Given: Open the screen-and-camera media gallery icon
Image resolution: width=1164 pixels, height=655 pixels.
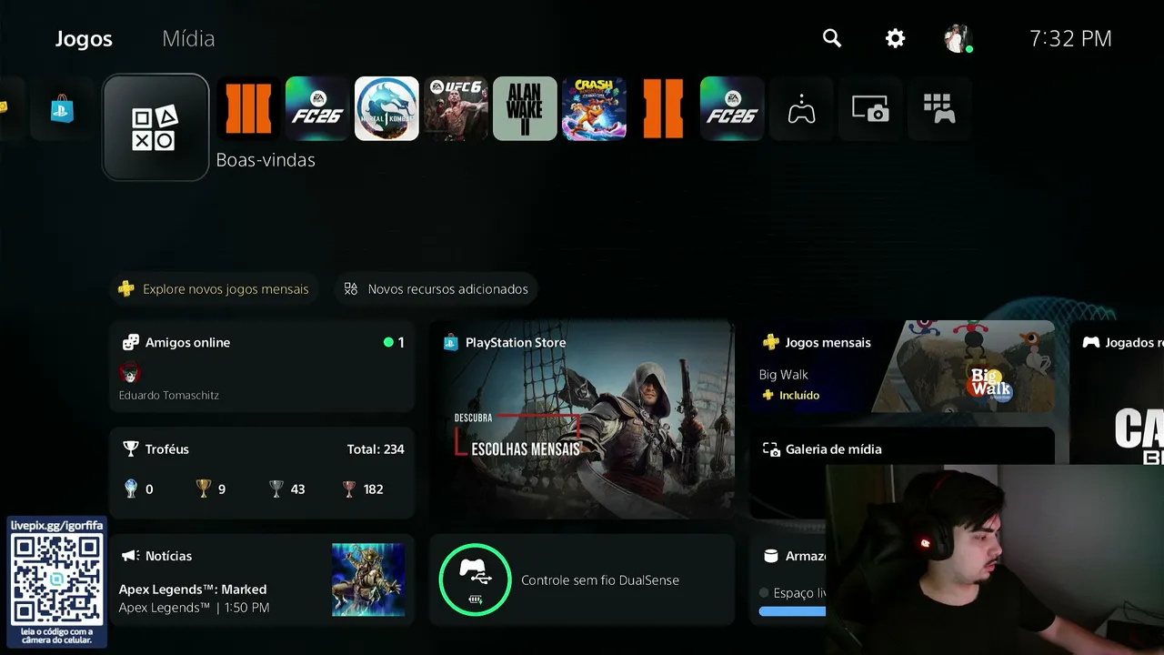Looking at the screenshot, I should (x=870, y=109).
